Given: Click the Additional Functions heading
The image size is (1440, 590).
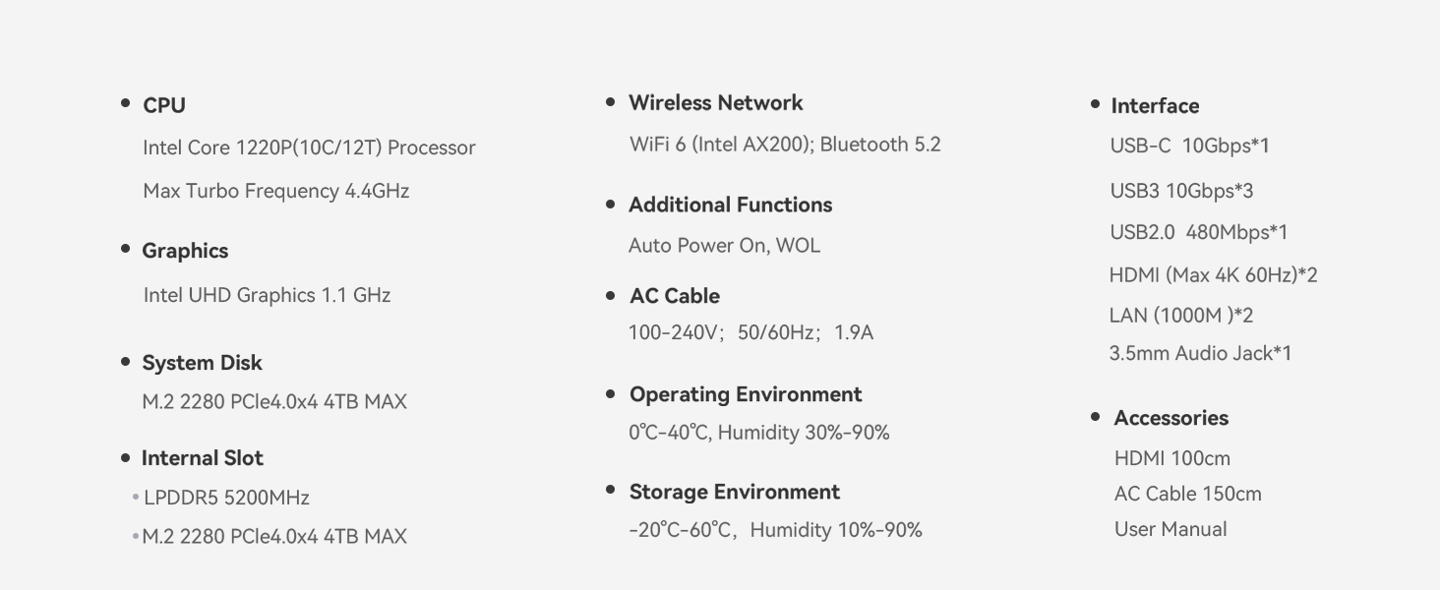Looking at the screenshot, I should [730, 205].
